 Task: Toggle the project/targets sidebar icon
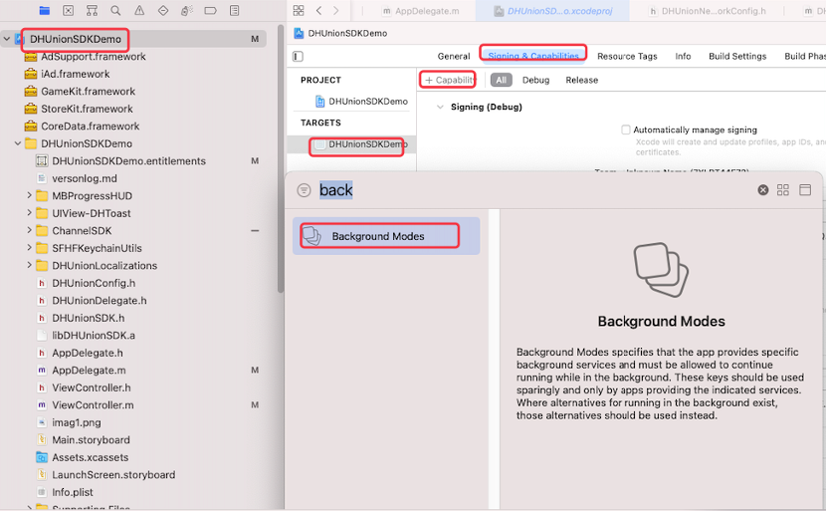(298, 57)
